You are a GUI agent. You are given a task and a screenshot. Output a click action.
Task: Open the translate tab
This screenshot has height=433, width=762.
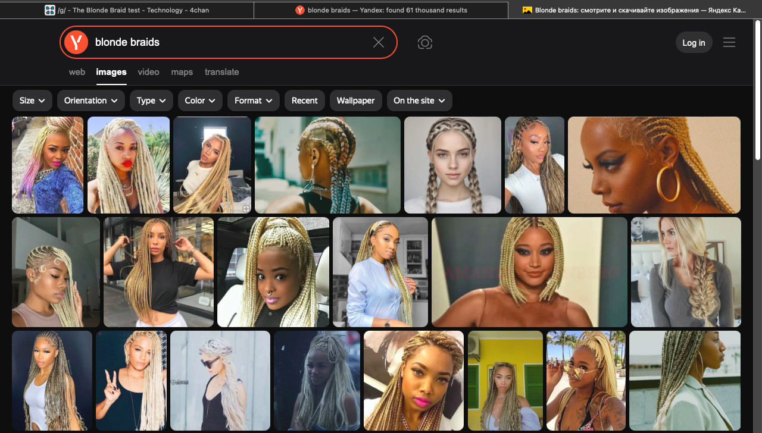(221, 72)
